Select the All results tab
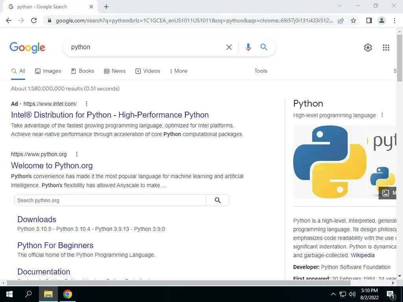This screenshot has width=403, height=302. coord(18,71)
